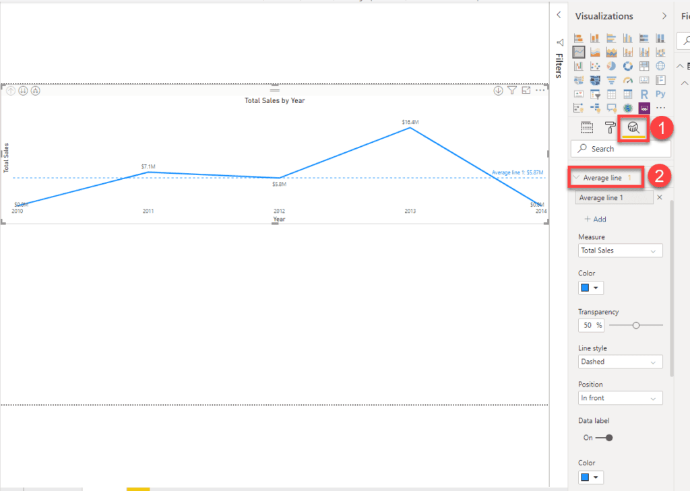The image size is (690, 491).
Task: Select the stacked bar chart visual
Action: click(579, 38)
